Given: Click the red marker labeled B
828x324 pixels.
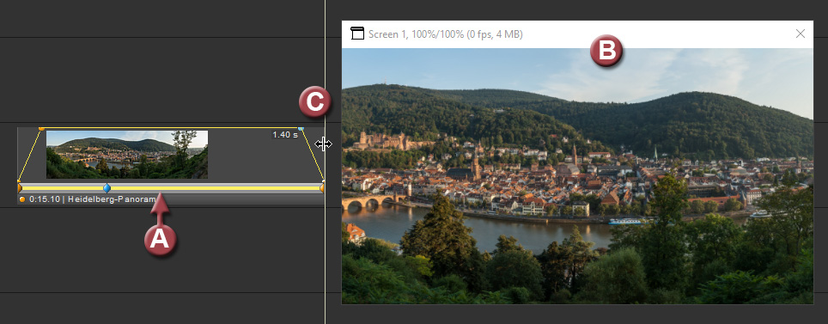Looking at the screenshot, I should [x=606, y=51].
